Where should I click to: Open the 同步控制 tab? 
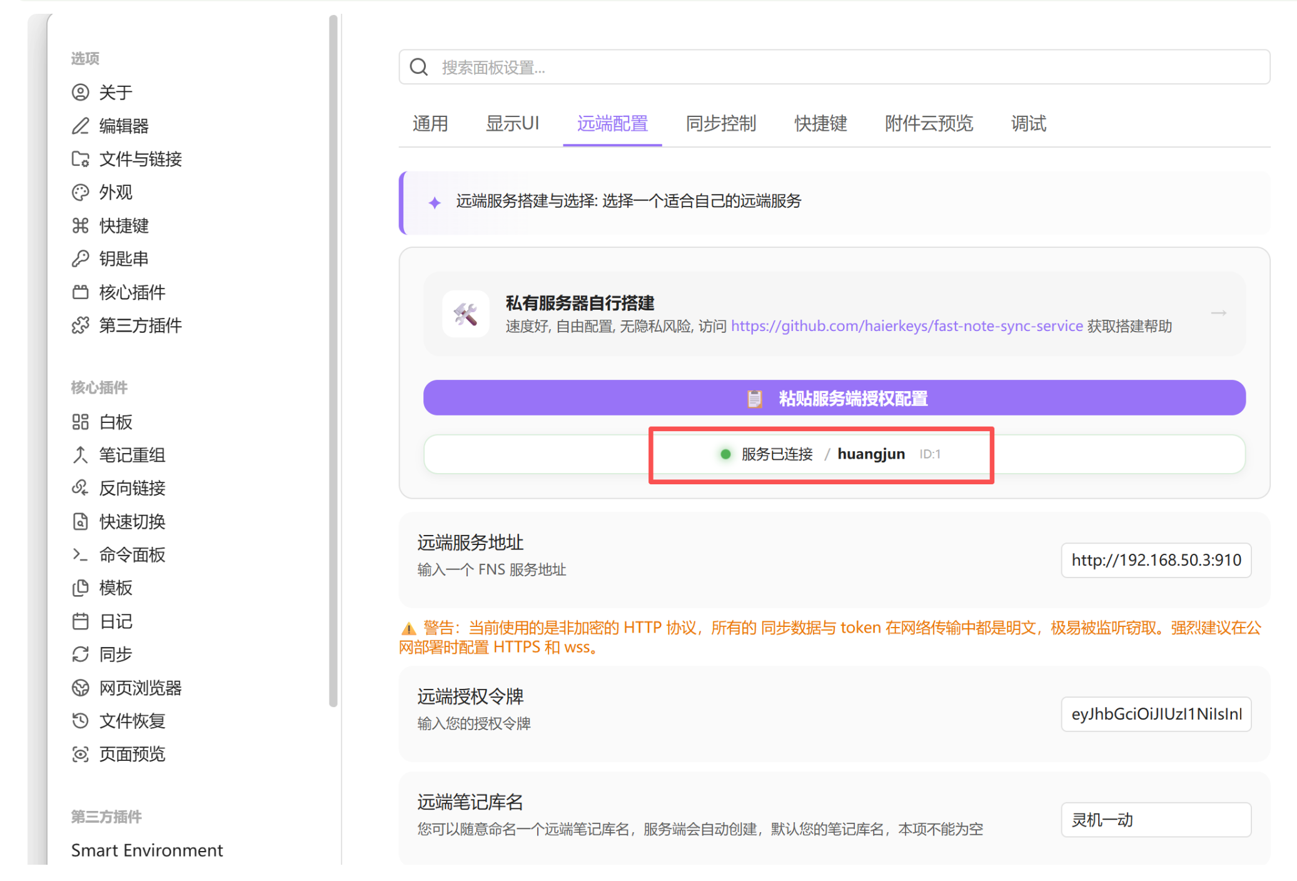[721, 124]
